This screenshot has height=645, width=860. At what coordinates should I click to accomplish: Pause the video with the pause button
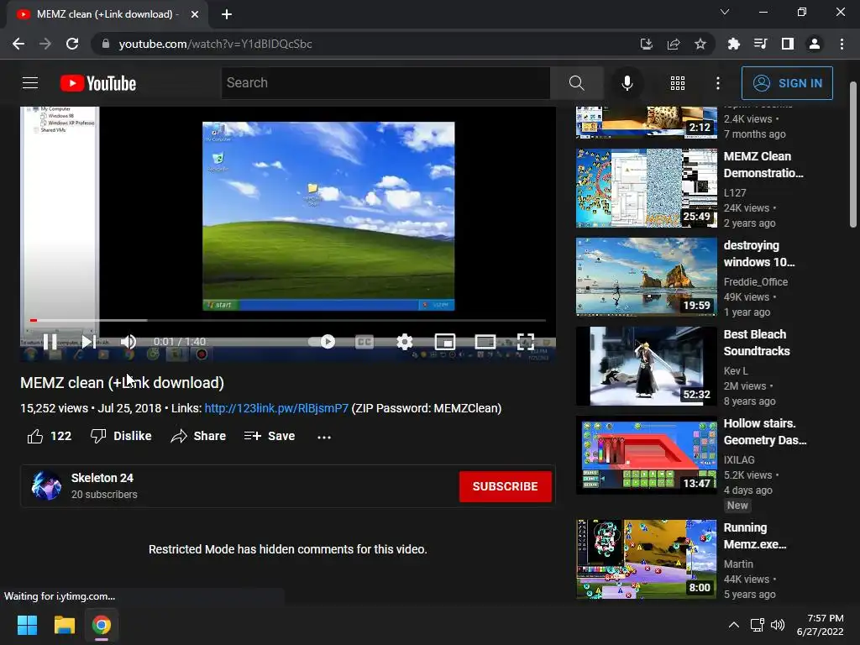(50, 342)
